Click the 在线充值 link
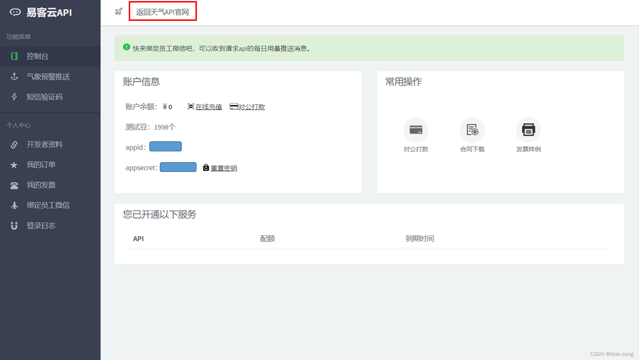 [208, 107]
